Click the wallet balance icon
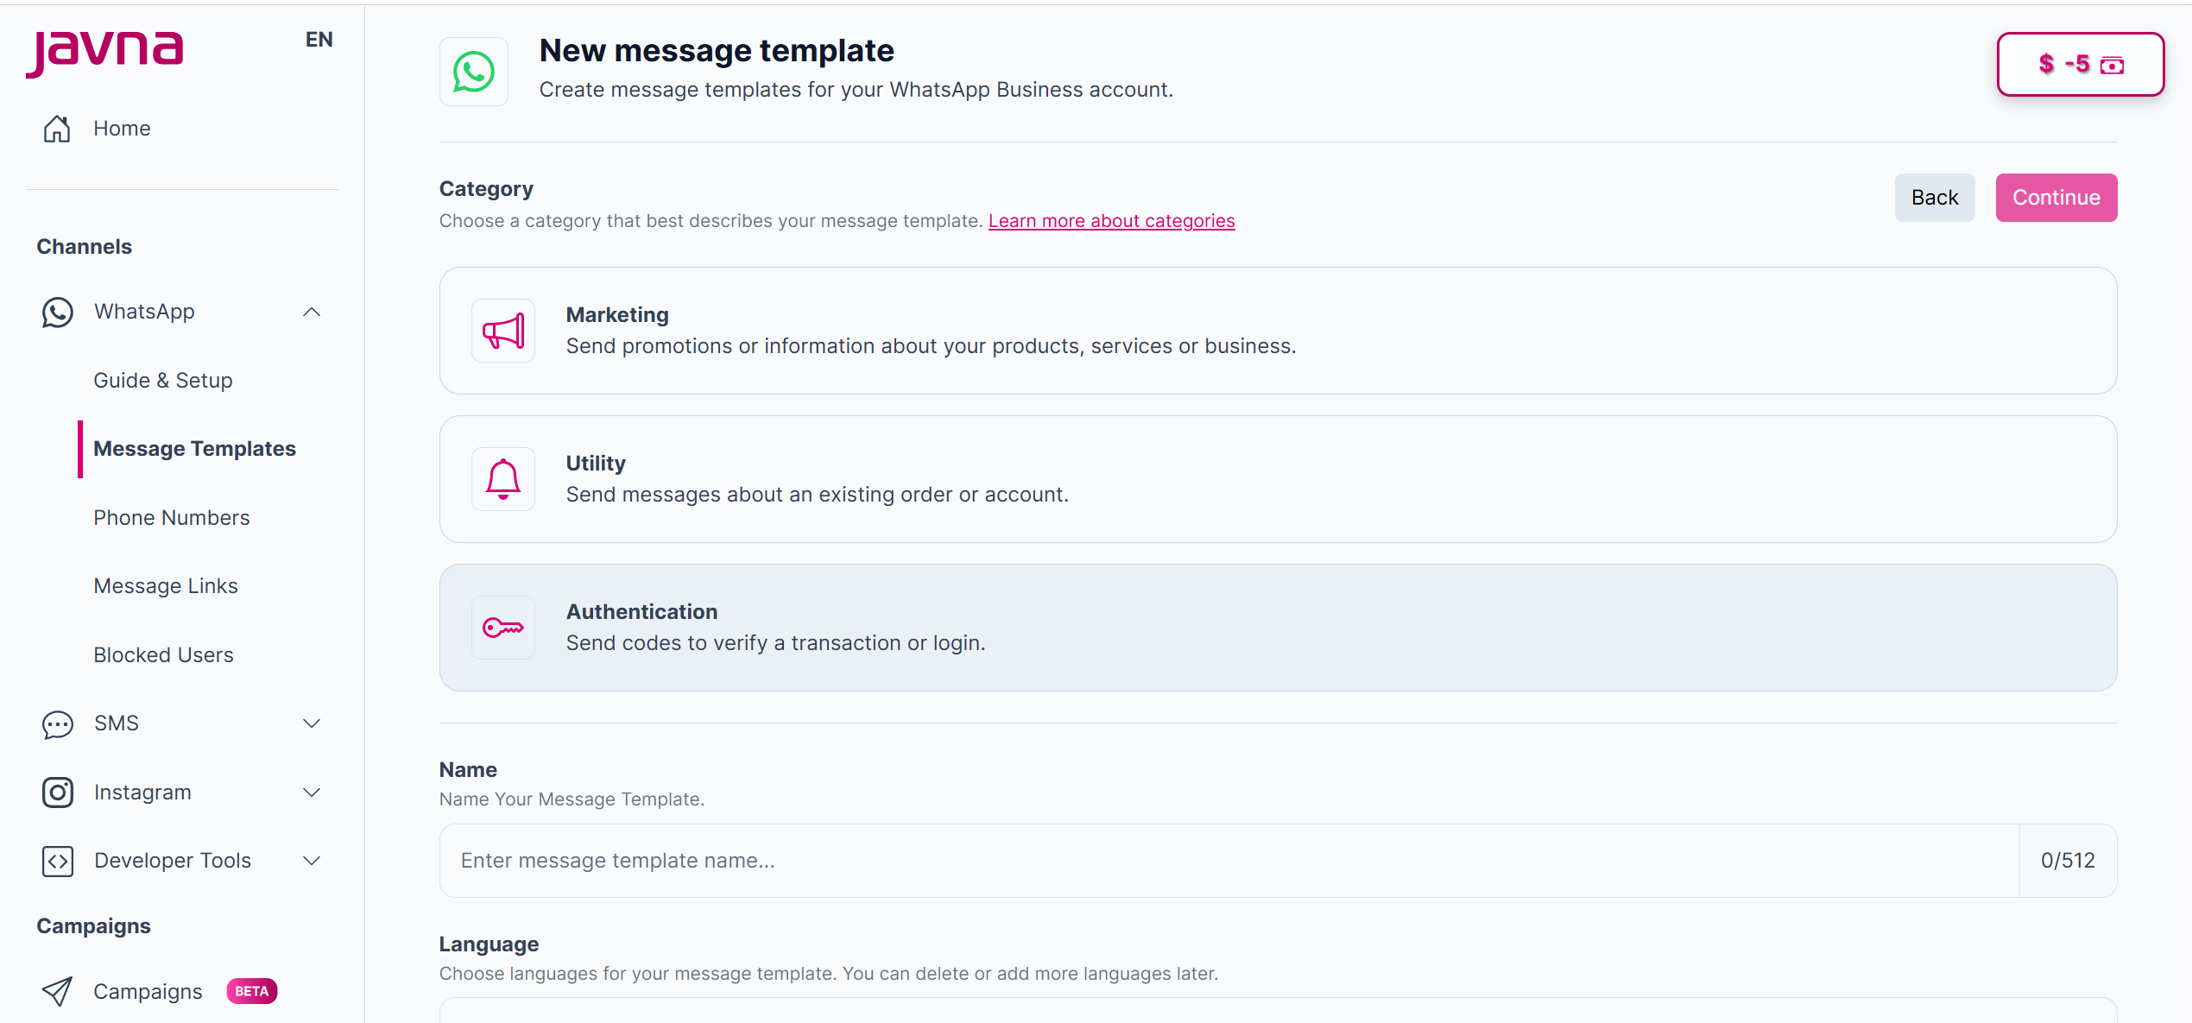The width and height of the screenshot is (2192, 1023). [2111, 65]
